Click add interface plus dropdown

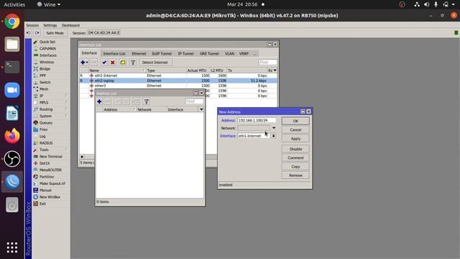click(x=84, y=63)
